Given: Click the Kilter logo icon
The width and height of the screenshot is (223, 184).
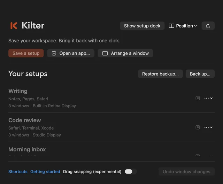Looking at the screenshot, I should coord(14,26).
